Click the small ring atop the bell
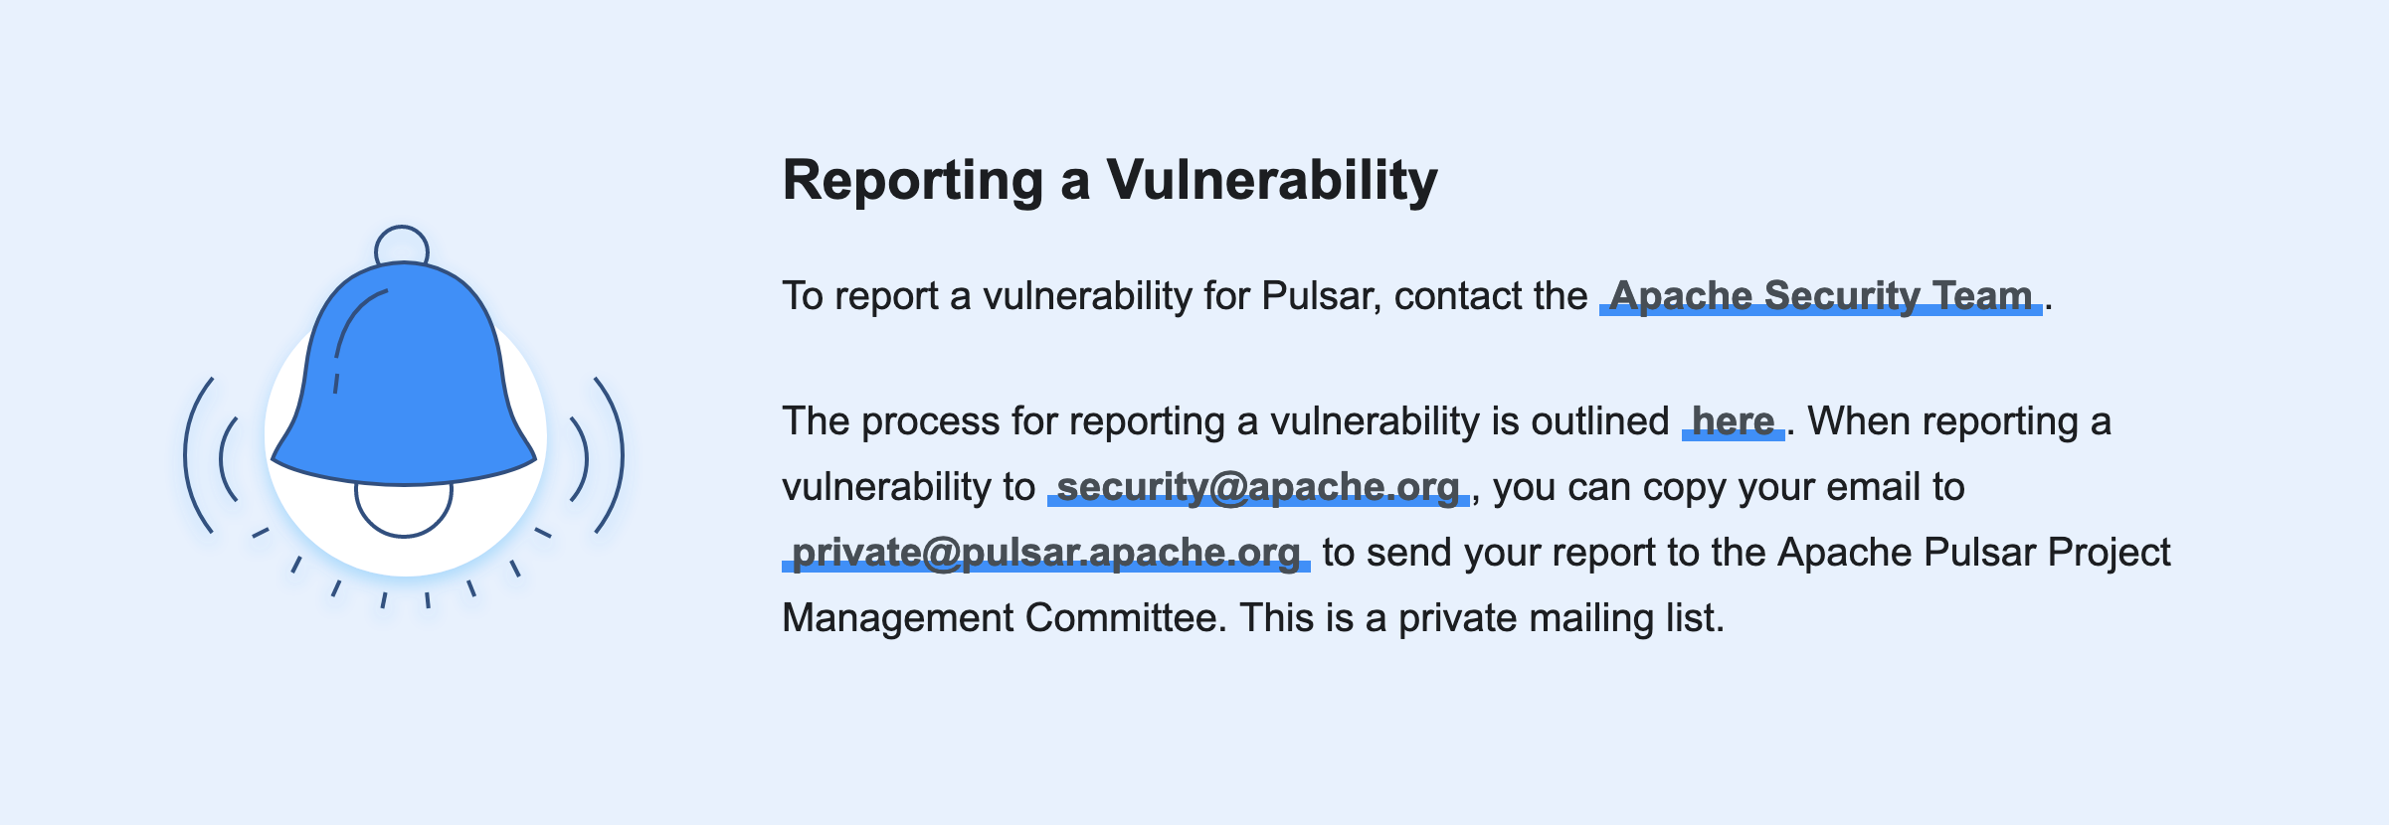2389x825 pixels. pyautogui.click(x=402, y=243)
